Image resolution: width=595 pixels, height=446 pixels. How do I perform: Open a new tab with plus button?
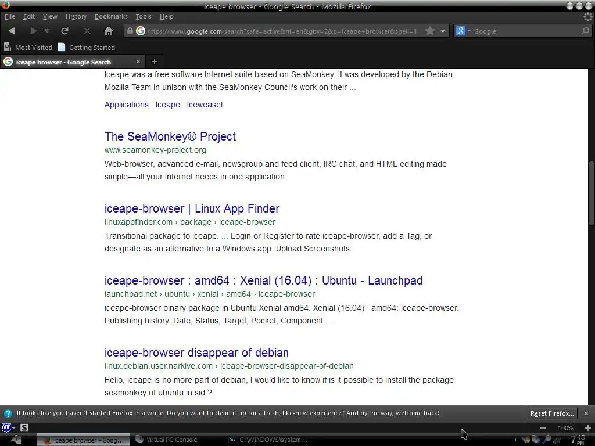[155, 62]
